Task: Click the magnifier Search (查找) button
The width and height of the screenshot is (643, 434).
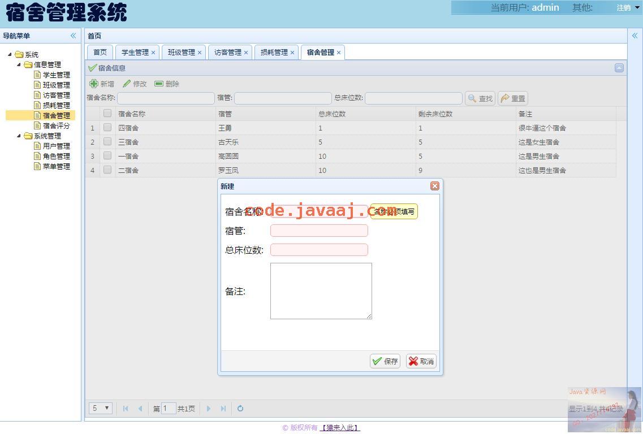Action: pyautogui.click(x=480, y=98)
